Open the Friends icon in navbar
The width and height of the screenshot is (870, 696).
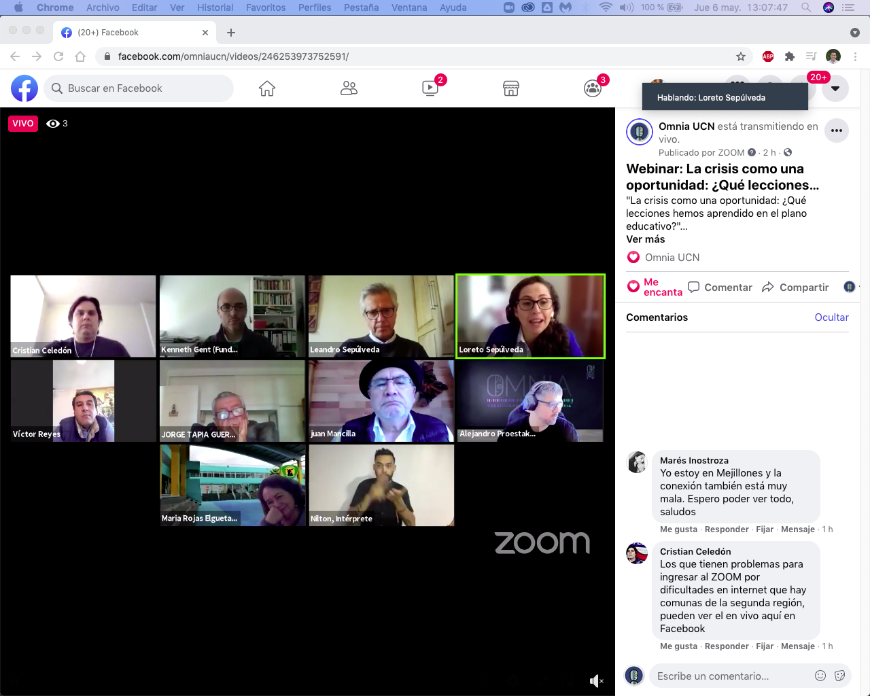pyautogui.click(x=349, y=88)
